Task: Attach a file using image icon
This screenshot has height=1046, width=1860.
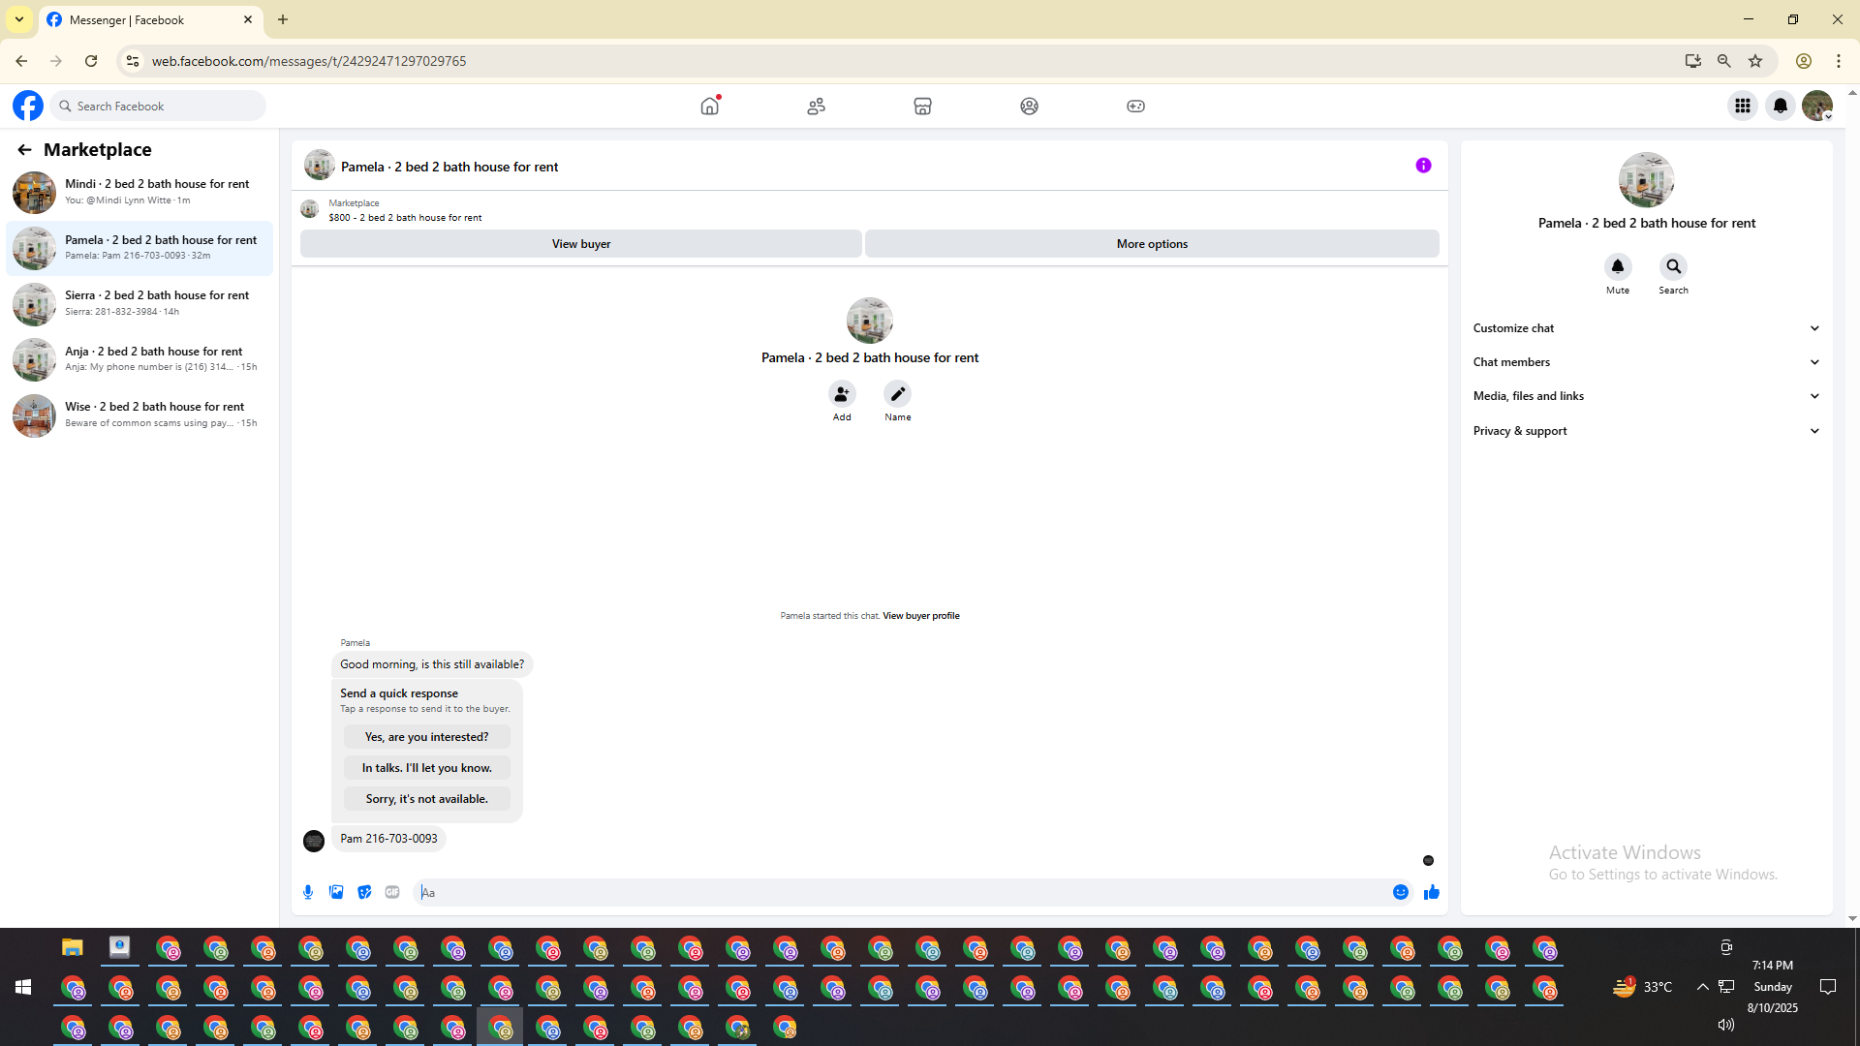Action: click(336, 892)
